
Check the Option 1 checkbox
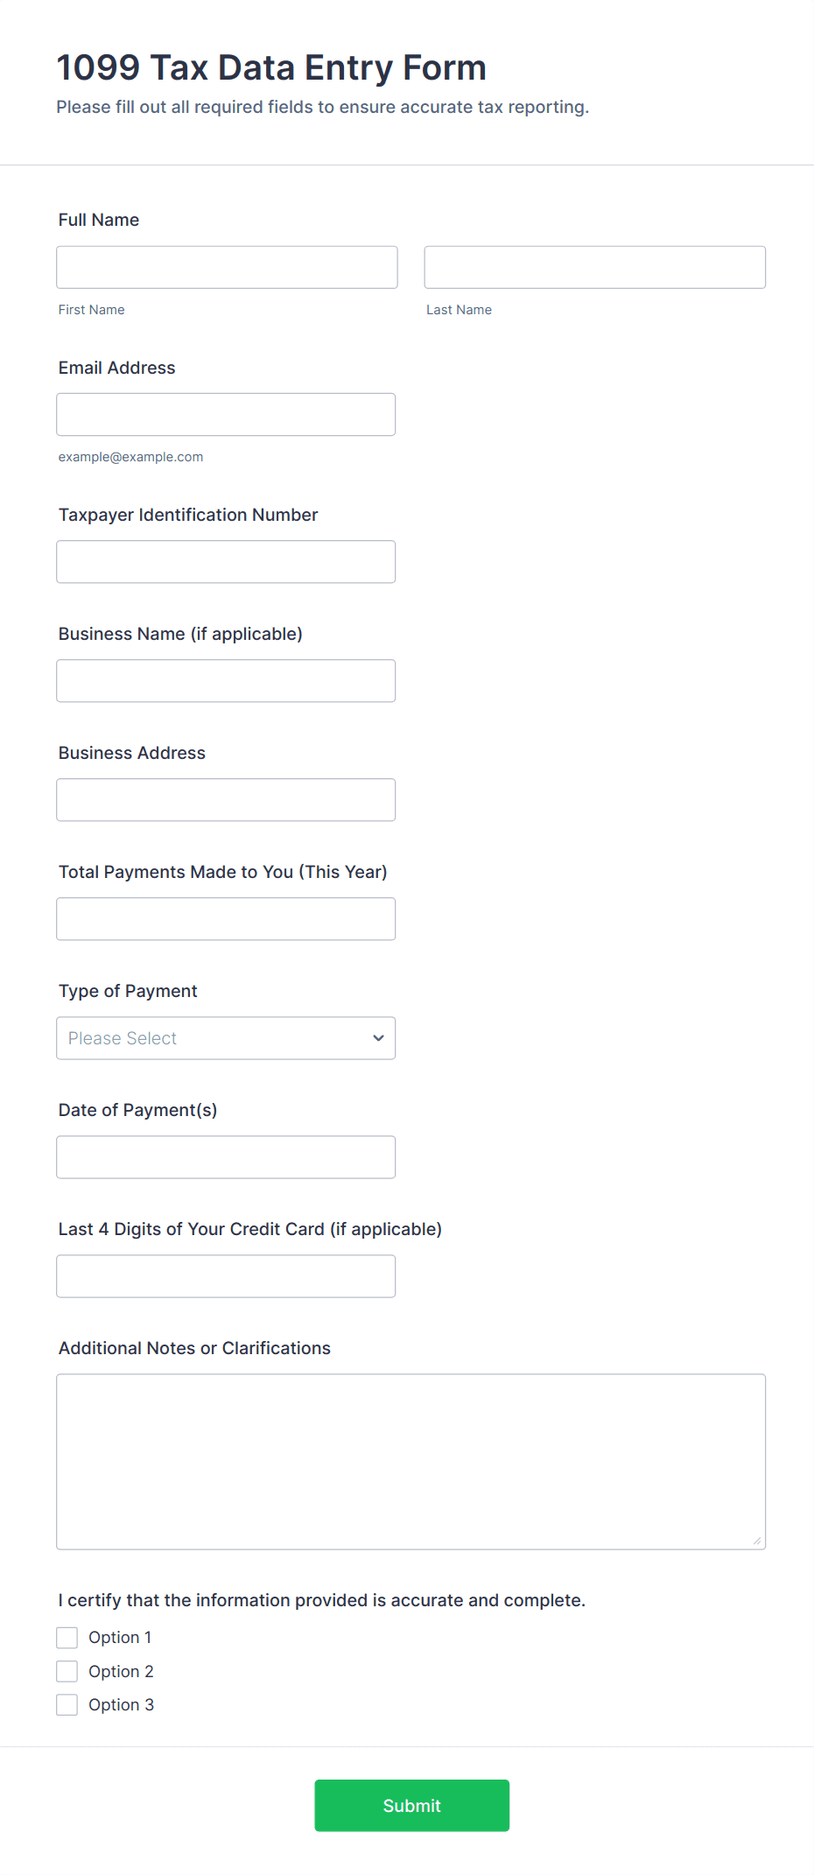click(x=67, y=1638)
